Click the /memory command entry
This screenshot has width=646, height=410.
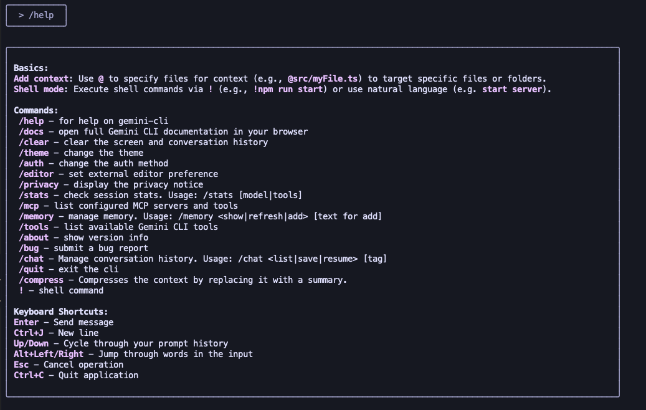coord(36,216)
